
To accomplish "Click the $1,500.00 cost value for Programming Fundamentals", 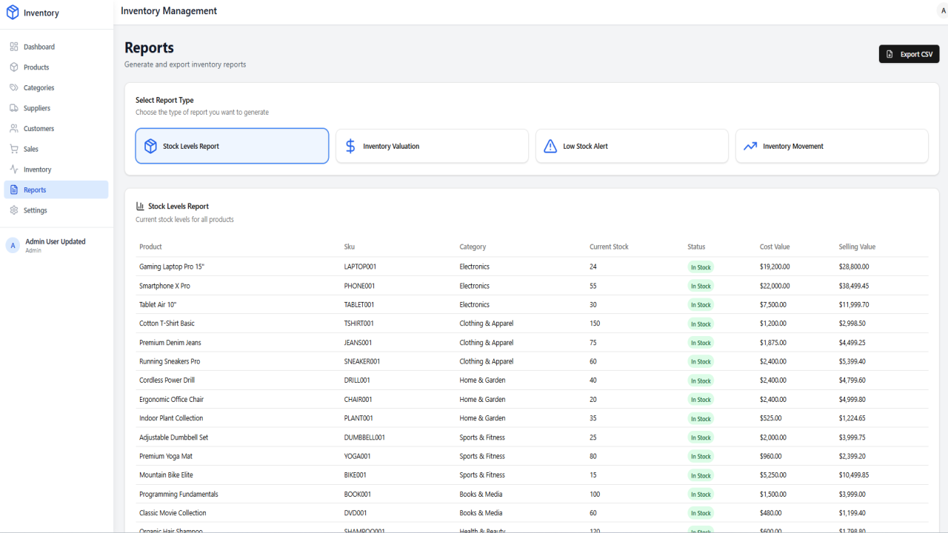I will tap(773, 495).
